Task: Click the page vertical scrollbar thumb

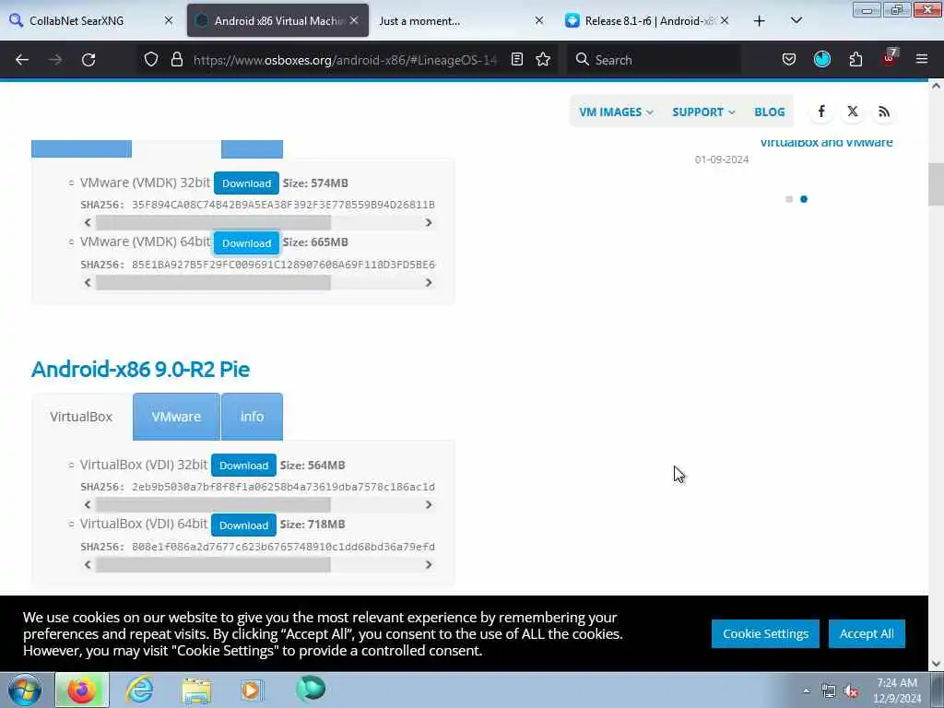Action: click(936, 184)
